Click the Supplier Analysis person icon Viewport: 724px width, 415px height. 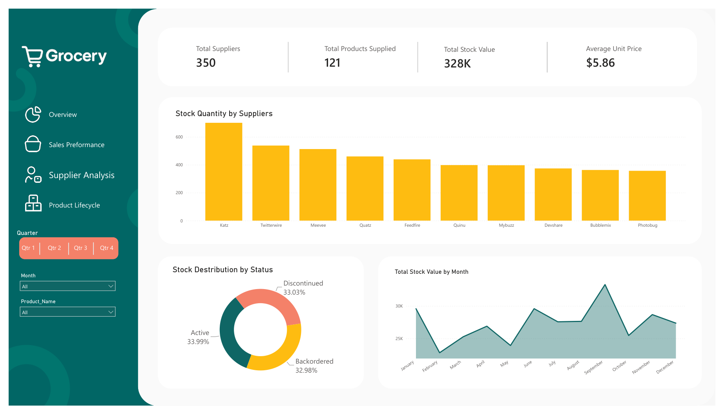(x=33, y=175)
